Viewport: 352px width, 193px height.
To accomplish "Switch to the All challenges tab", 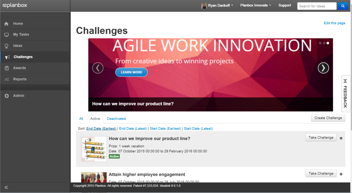I will [81, 119].
